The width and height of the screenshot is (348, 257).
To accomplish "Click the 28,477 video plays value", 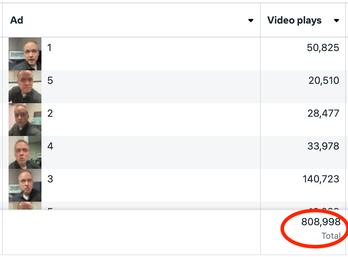I will 324,113.
